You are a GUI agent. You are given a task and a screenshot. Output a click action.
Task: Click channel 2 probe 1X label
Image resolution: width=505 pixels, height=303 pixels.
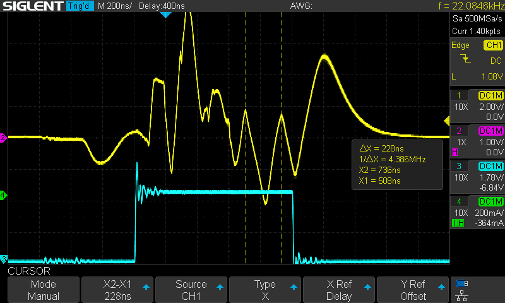point(461,142)
